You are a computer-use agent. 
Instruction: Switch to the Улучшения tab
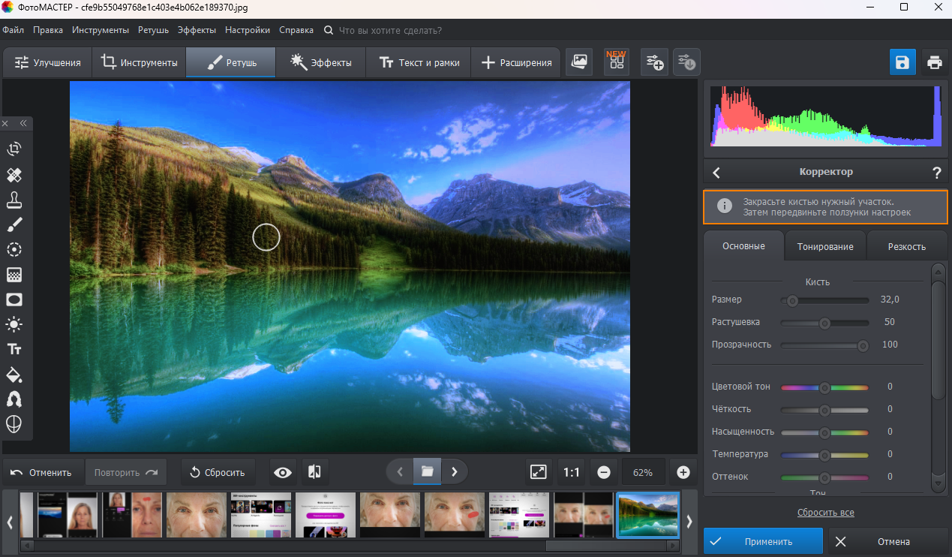pyautogui.click(x=47, y=62)
